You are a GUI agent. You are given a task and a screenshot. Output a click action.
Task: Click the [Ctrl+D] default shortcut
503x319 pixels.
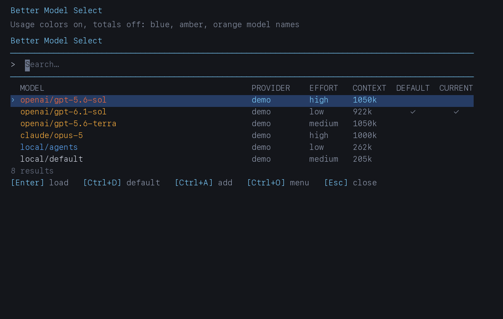click(121, 183)
